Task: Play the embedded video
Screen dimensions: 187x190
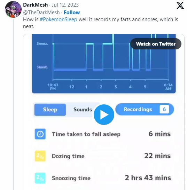Action: coord(104,114)
